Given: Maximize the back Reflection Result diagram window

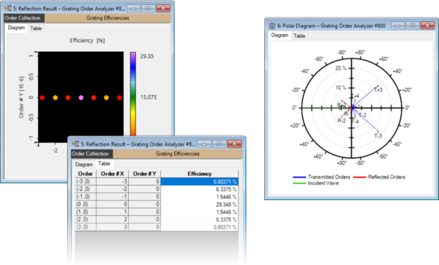Looking at the screenshot, I should tap(149, 8).
